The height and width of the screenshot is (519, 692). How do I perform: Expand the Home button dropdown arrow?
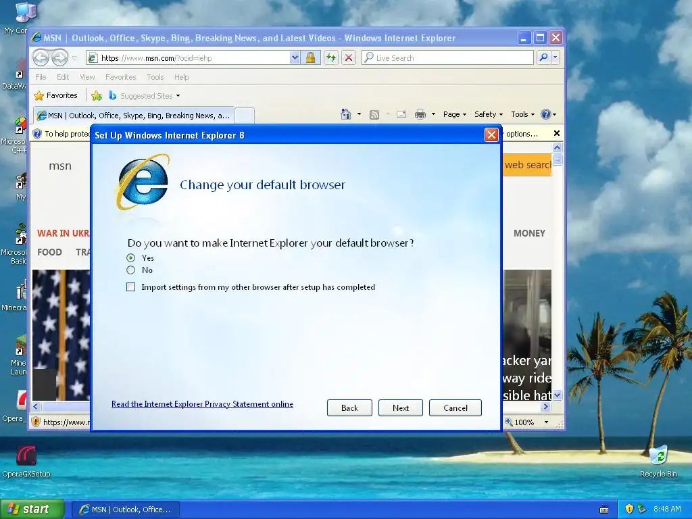(359, 114)
